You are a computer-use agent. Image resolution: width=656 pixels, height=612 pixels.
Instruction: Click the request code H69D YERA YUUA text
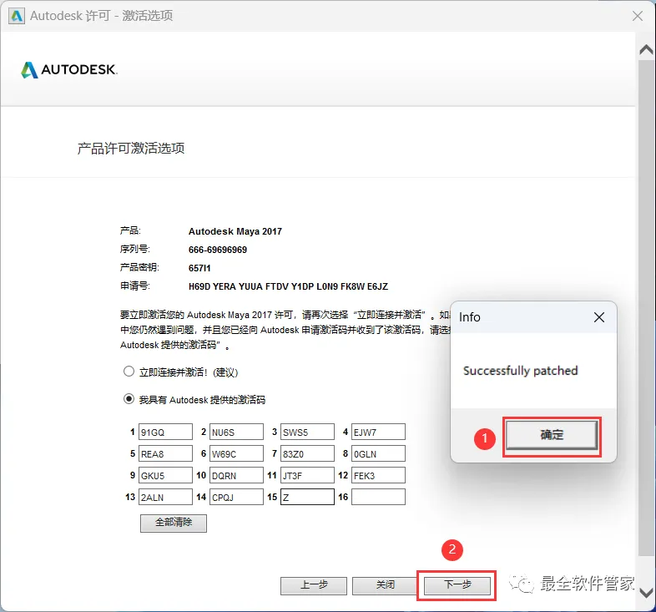pyautogui.click(x=288, y=286)
